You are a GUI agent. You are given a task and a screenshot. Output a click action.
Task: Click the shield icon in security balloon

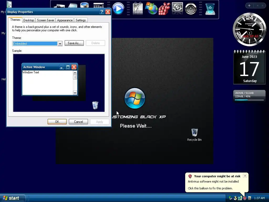pyautogui.click(x=190, y=176)
